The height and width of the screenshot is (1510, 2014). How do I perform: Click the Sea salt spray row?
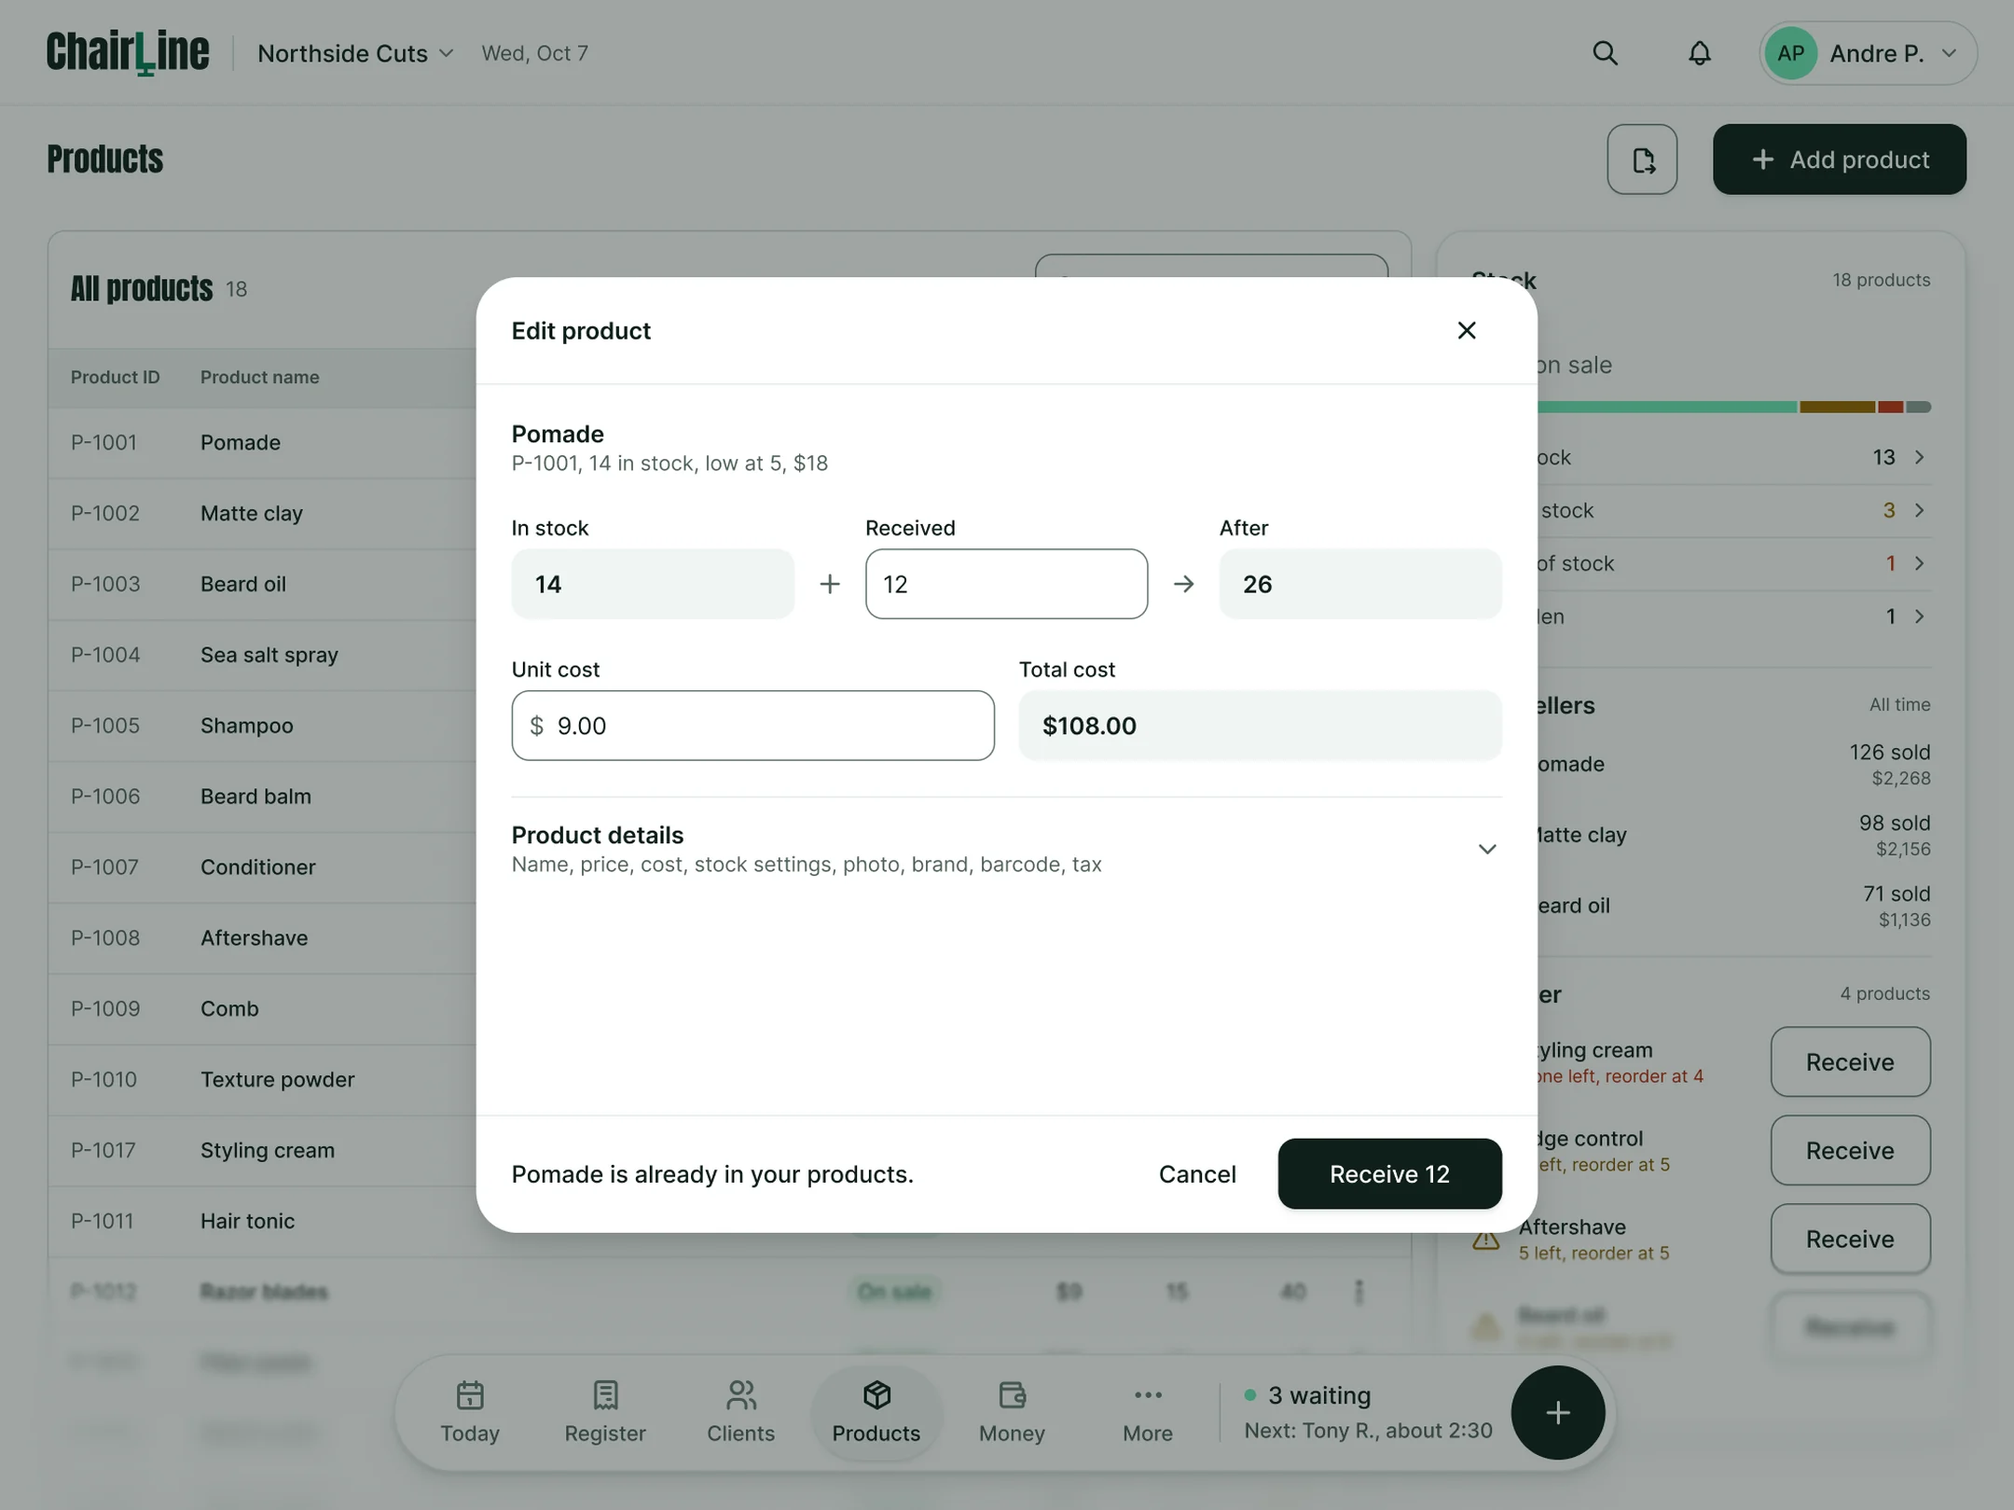click(x=262, y=655)
